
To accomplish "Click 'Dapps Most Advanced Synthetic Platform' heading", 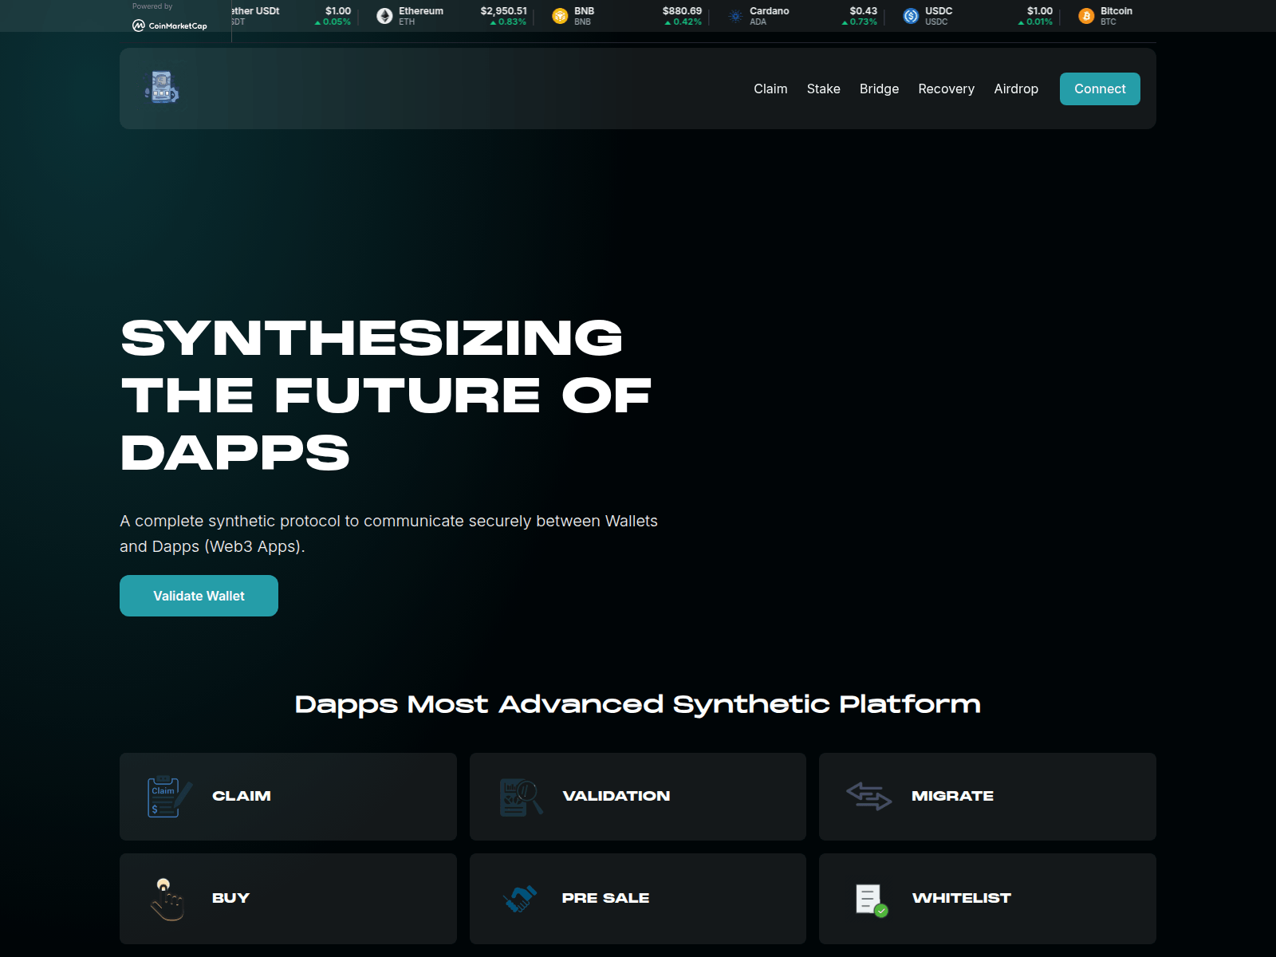I will [638, 704].
